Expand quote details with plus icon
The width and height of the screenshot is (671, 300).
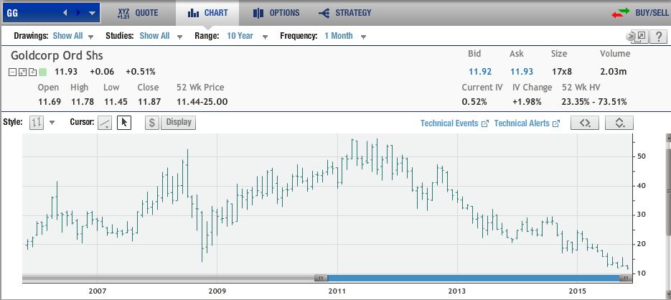coord(32,72)
